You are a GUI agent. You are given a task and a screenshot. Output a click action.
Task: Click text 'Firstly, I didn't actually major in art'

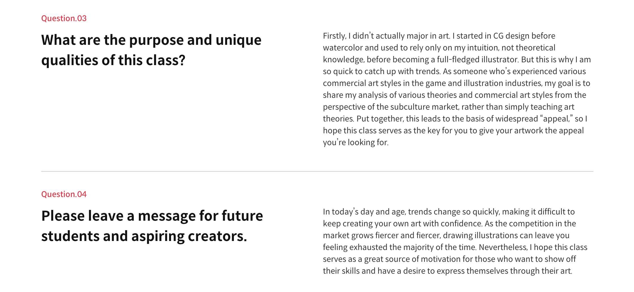(x=386, y=36)
